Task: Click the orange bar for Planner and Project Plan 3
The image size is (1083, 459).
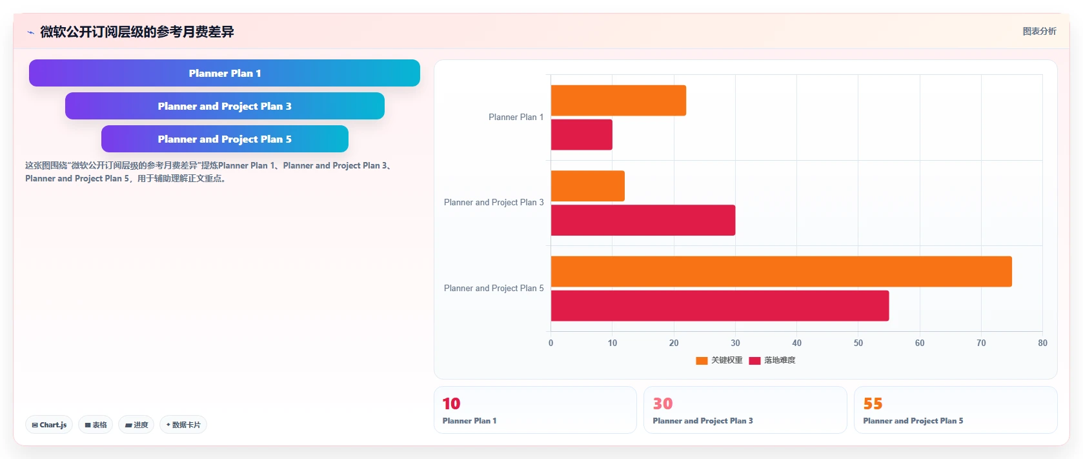Action: [x=588, y=186]
